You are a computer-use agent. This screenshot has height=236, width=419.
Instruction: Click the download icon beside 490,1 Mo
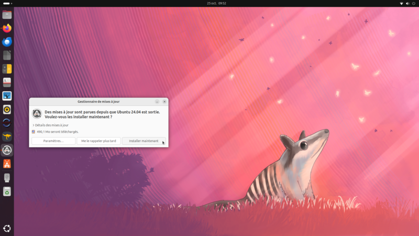click(34, 132)
